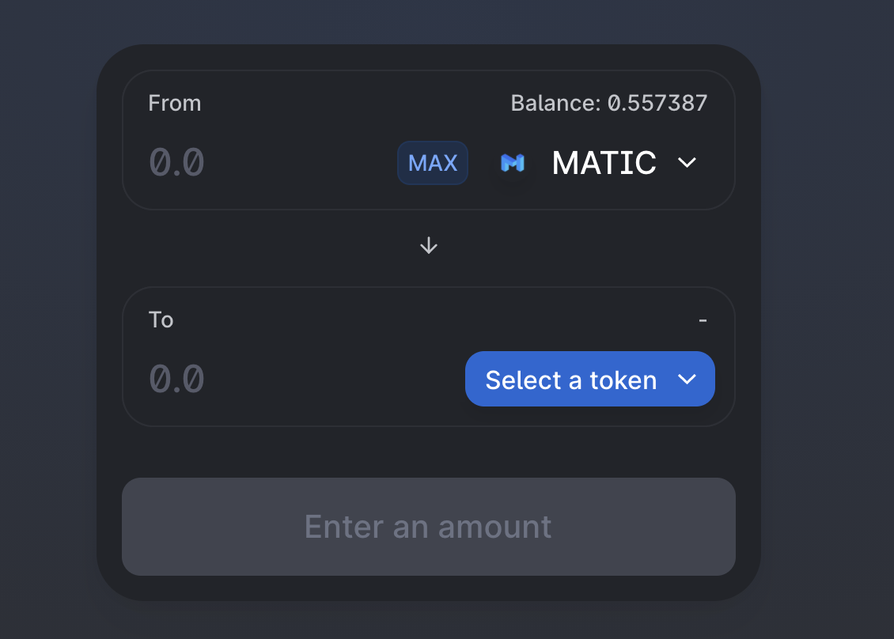This screenshot has height=639, width=894.
Task: Expand the chevron next to MATIC
Action: click(687, 163)
